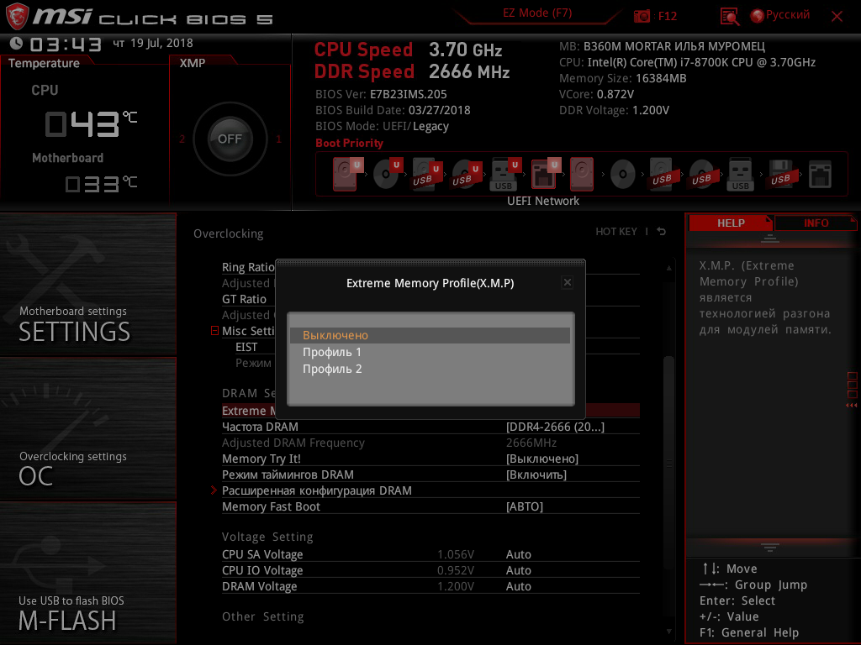Viewport: 861px width, 645px height.
Task: Open the BIOS search magnifier icon
Action: click(x=729, y=17)
